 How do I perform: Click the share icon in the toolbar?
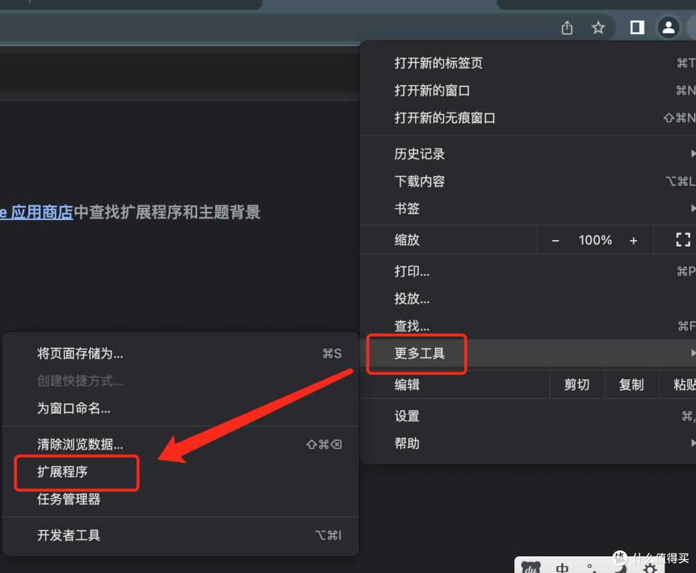point(566,28)
